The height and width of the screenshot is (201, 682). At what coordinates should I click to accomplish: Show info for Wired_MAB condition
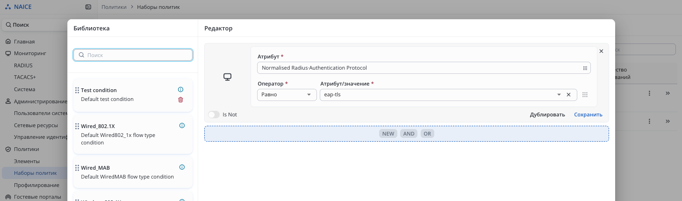[182, 167]
